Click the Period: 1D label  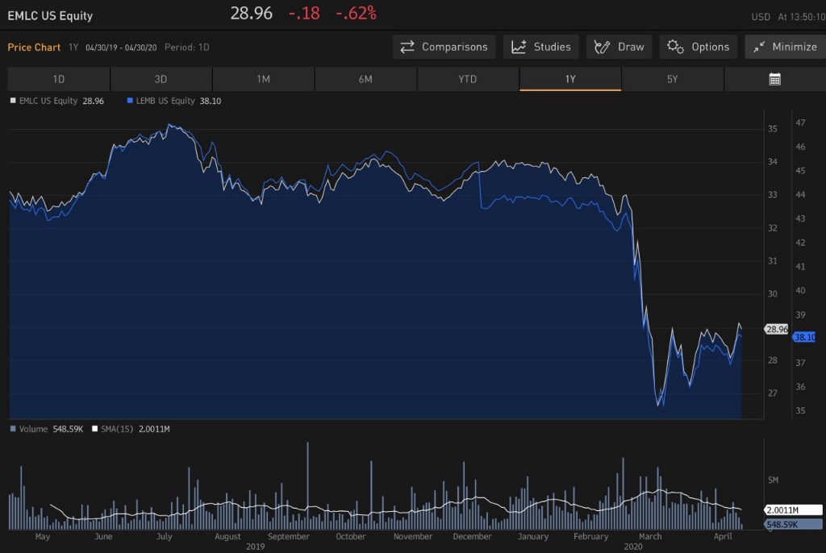pyautogui.click(x=187, y=48)
